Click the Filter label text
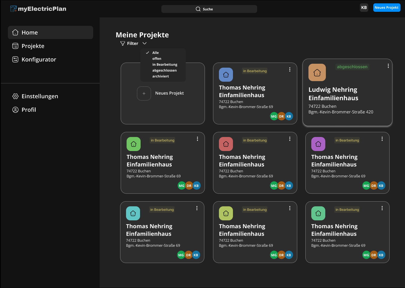This screenshot has height=288, width=405. [x=132, y=44]
